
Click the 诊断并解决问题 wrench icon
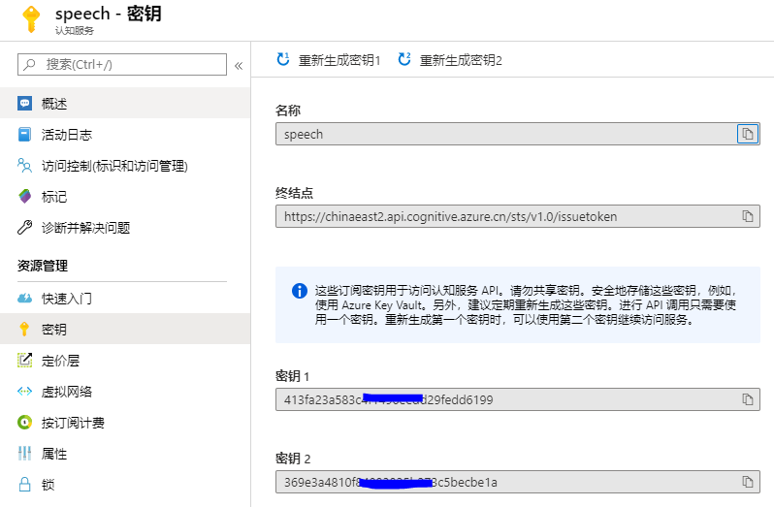pos(24,228)
